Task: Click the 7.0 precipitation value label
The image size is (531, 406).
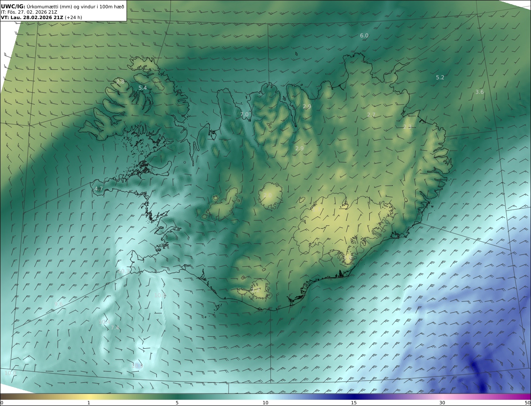Action: pos(244,115)
